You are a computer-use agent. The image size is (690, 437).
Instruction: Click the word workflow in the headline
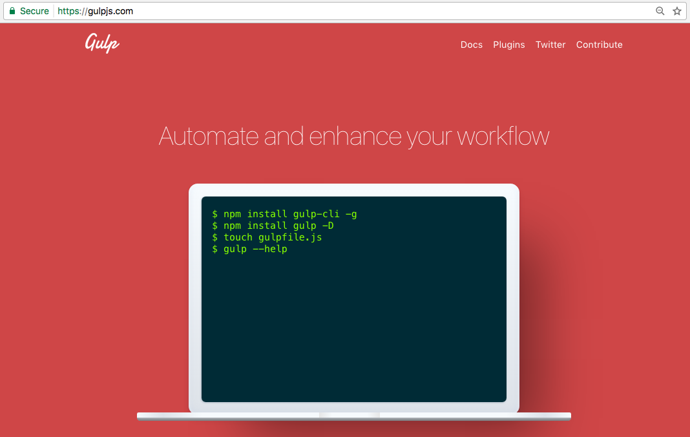(503, 136)
